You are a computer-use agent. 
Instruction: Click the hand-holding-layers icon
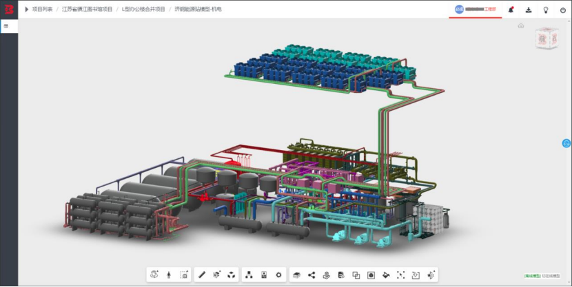coord(327,275)
